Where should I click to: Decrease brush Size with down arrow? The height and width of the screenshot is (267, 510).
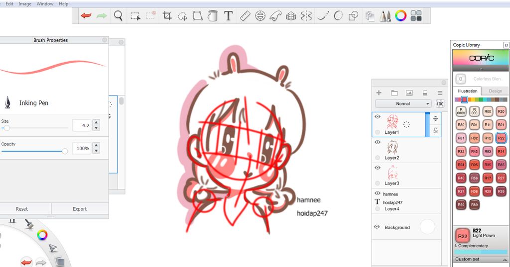pyautogui.click(x=96, y=128)
